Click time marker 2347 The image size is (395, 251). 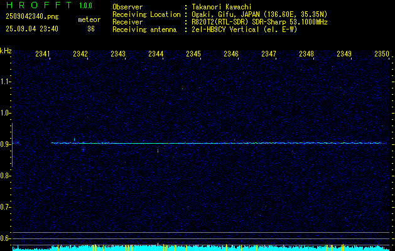click(269, 53)
